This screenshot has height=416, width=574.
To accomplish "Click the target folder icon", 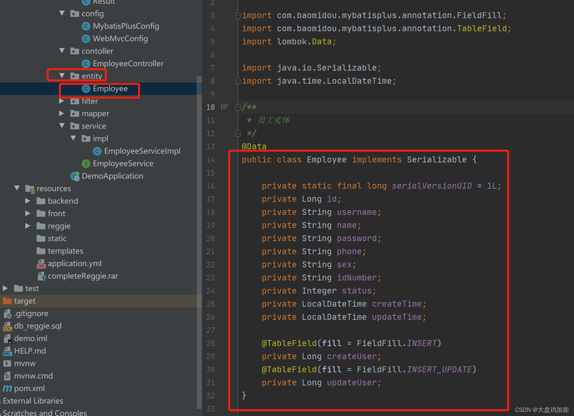I will pos(7,301).
